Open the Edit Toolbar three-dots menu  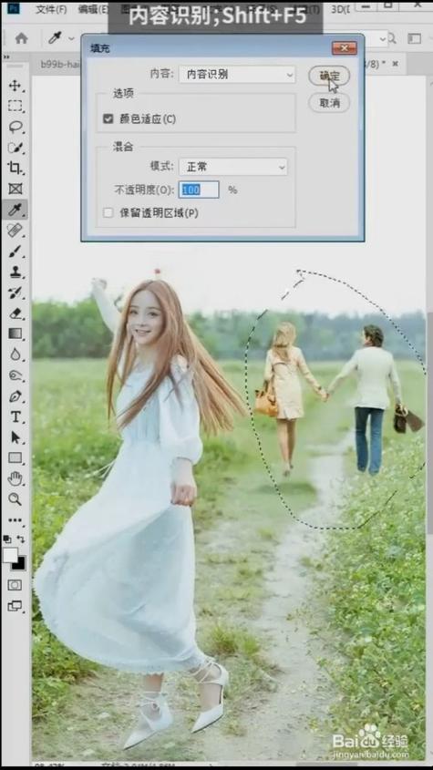[x=15, y=520]
